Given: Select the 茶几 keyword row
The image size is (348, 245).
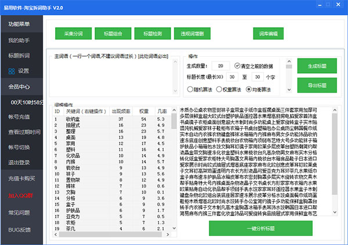Looking at the screenshot, I should pyautogui.click(x=112, y=229).
